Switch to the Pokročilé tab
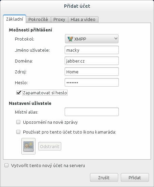Image resolution: width=154 pixels, height=187 pixels. [38, 19]
